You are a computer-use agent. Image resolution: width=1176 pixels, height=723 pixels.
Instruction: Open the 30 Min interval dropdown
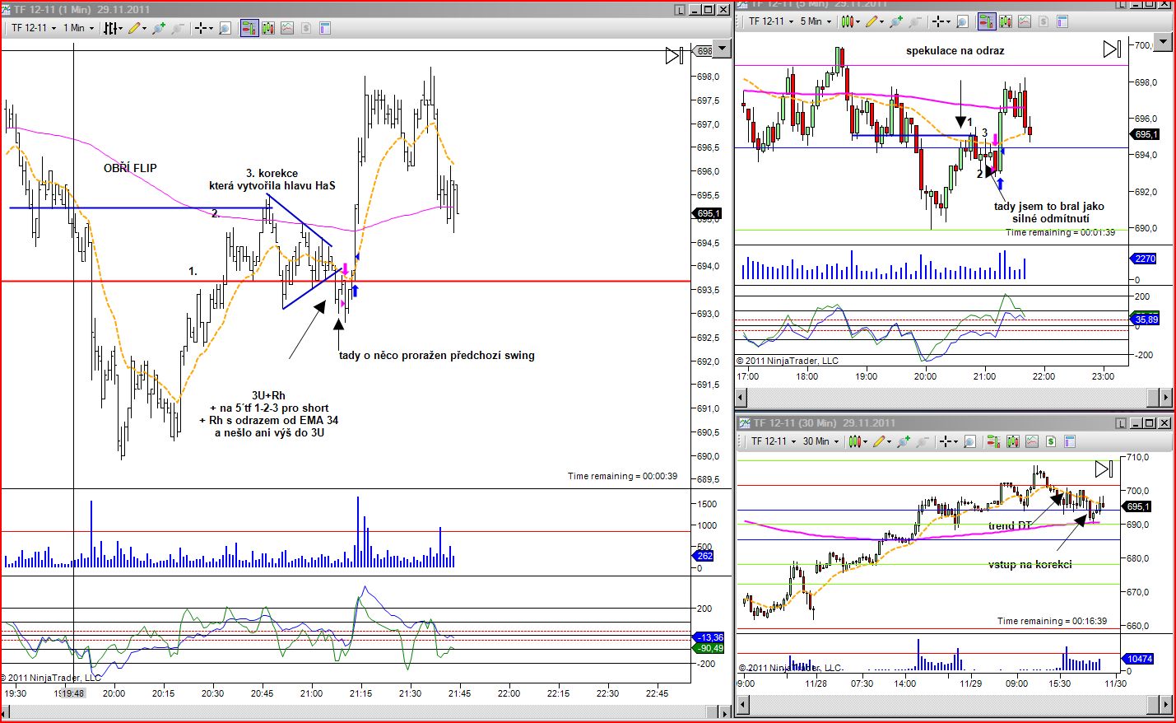[x=821, y=441]
